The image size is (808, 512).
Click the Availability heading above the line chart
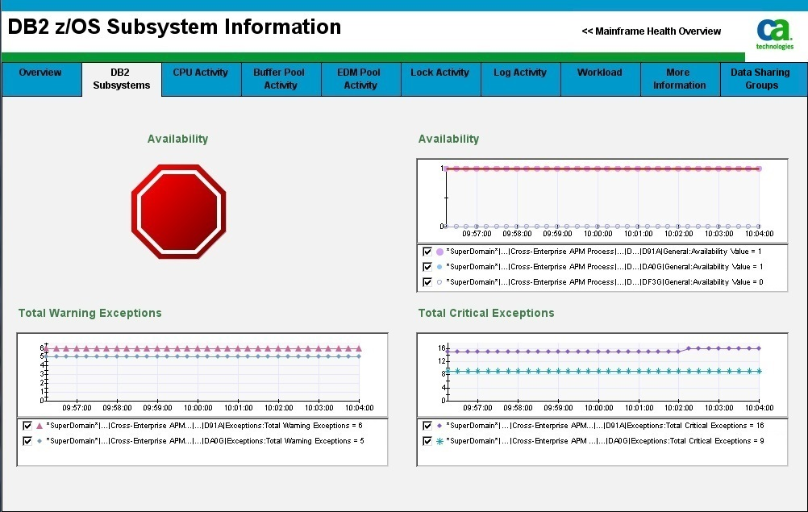click(449, 139)
